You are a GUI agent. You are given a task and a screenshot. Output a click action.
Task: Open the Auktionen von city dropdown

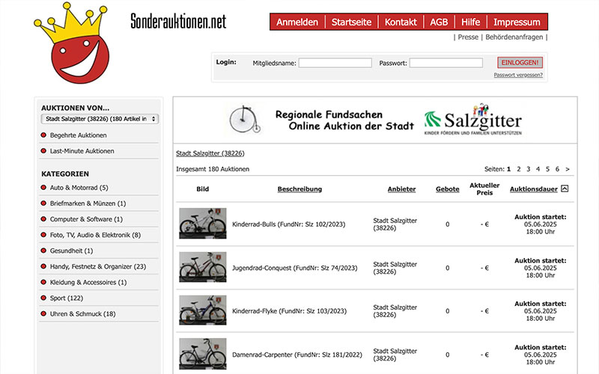(x=100, y=119)
